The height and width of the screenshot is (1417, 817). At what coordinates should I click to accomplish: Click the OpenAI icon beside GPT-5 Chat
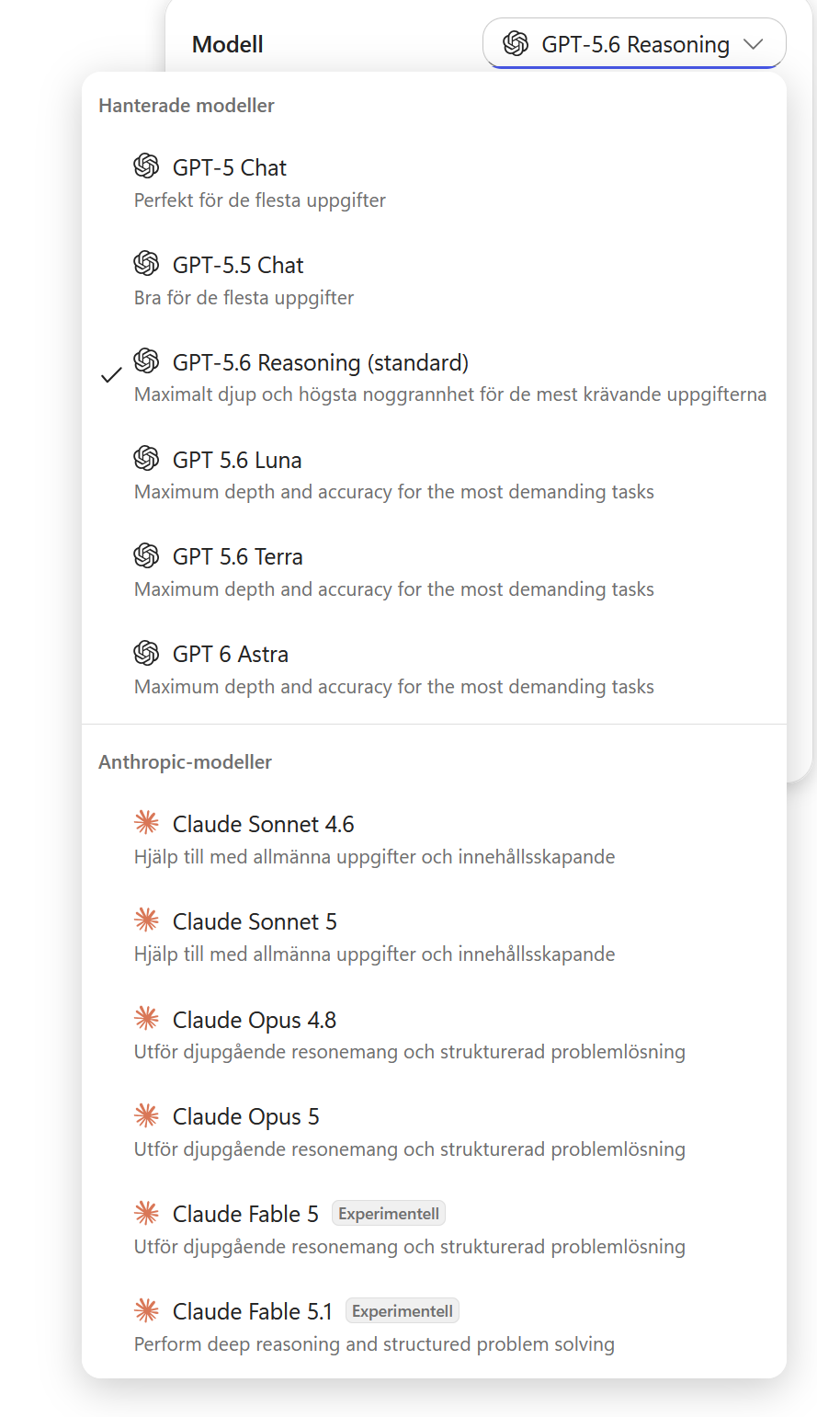click(146, 166)
